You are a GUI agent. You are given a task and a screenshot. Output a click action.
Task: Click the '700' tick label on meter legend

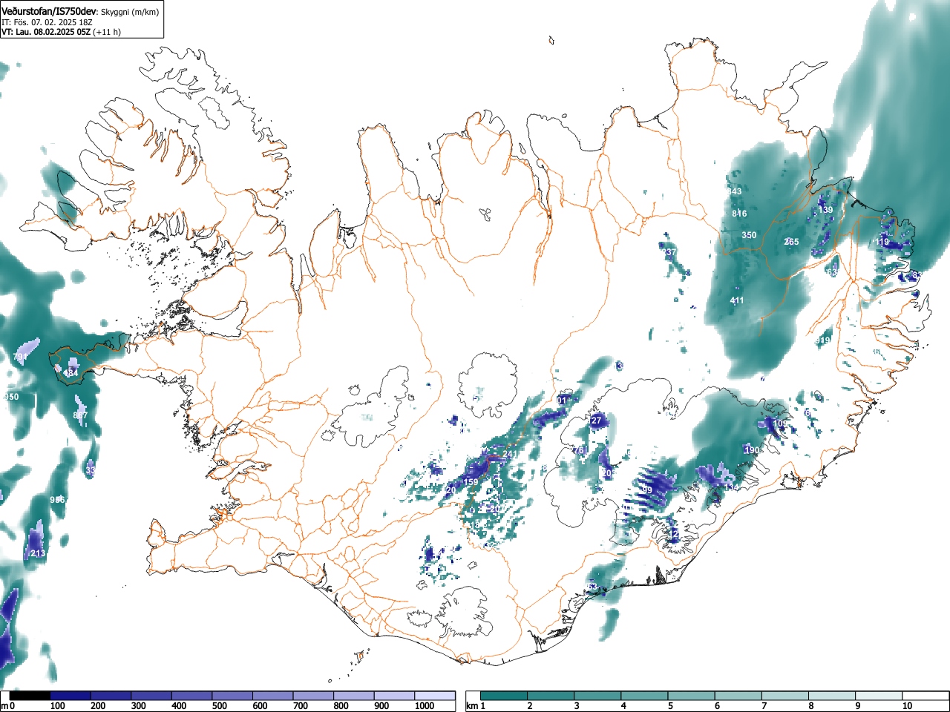(300, 706)
